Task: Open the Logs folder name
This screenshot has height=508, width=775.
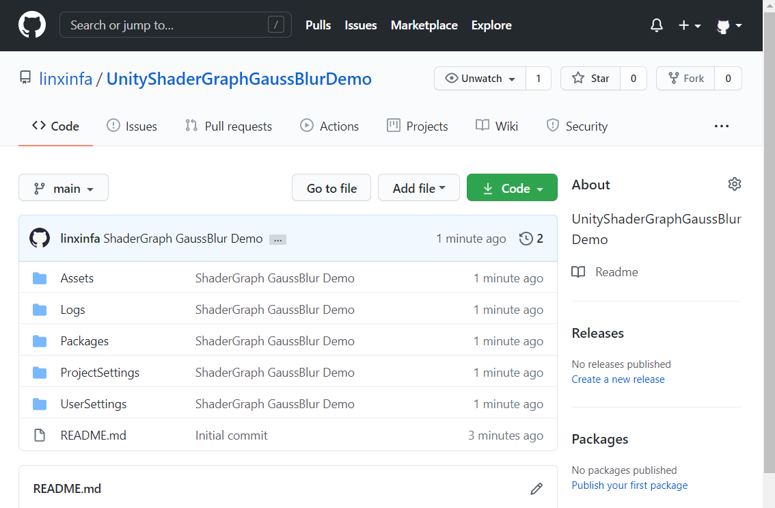Action: [x=72, y=310]
